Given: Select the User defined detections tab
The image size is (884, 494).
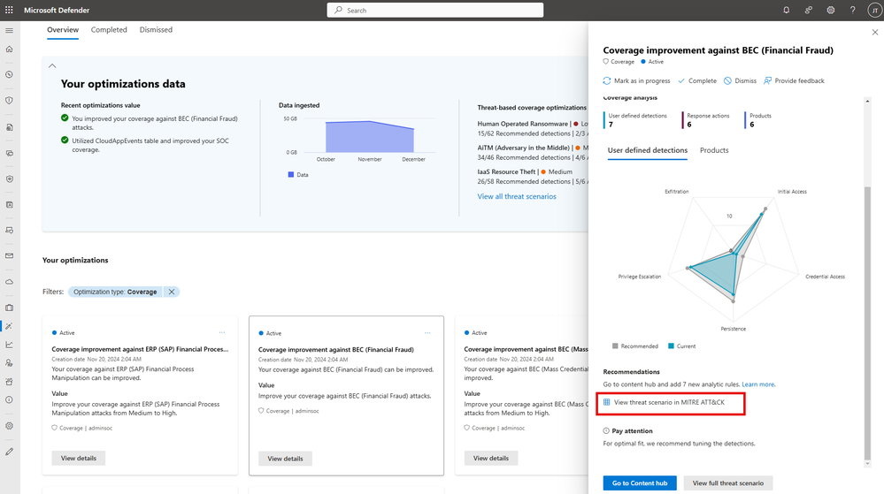Looking at the screenshot, I should coord(647,150).
